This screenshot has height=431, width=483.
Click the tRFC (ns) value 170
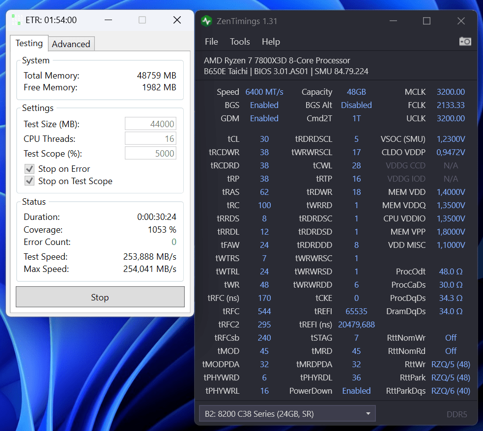click(x=264, y=298)
